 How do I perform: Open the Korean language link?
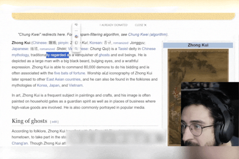96,43
